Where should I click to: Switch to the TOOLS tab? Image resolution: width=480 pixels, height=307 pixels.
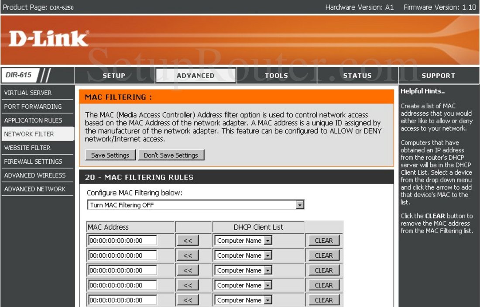(276, 76)
